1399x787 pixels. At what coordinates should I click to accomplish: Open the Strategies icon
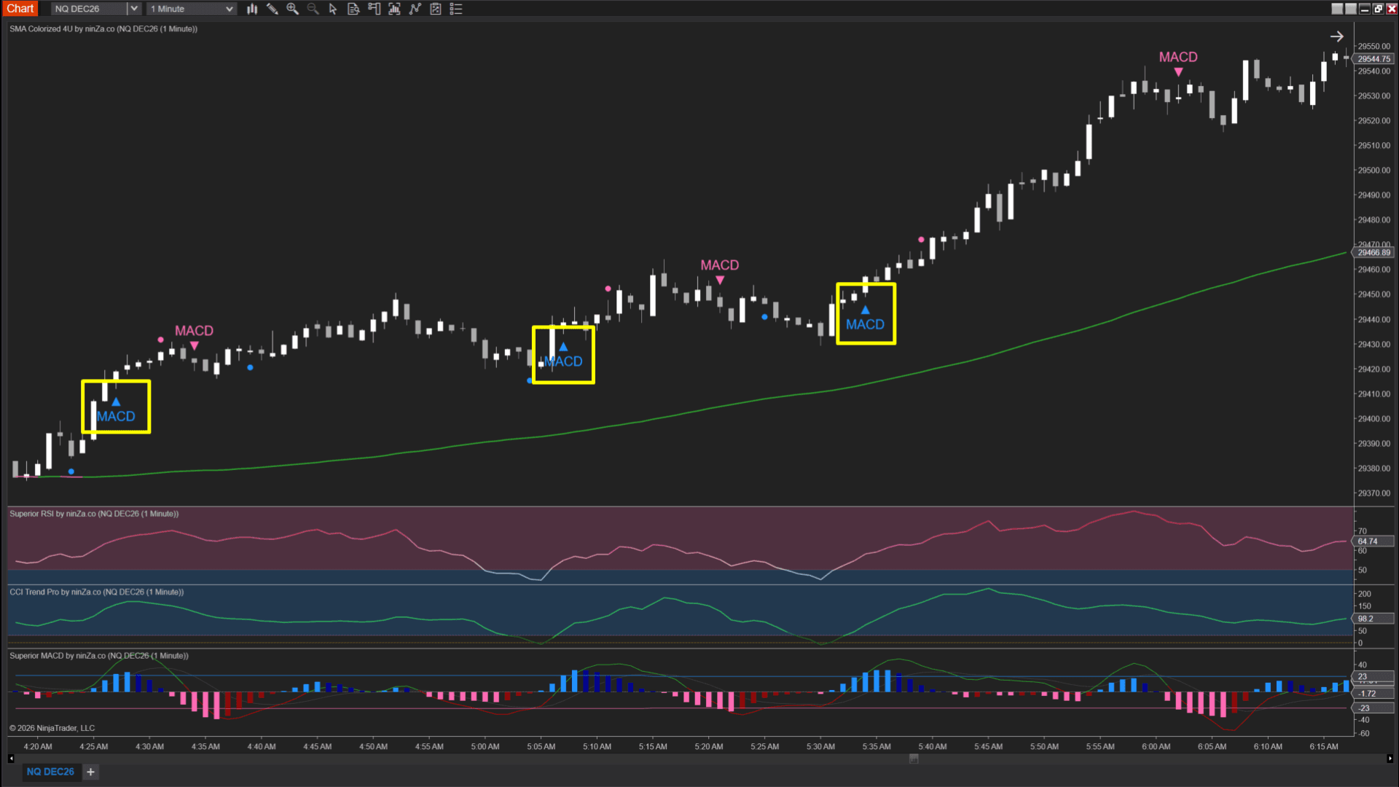[x=436, y=9]
